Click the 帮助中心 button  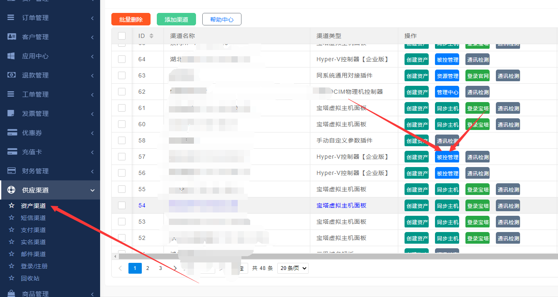tap(222, 19)
